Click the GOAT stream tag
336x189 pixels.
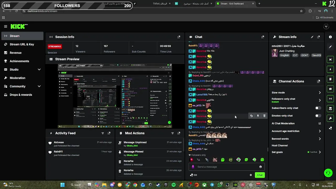pyautogui.click(x=305, y=55)
